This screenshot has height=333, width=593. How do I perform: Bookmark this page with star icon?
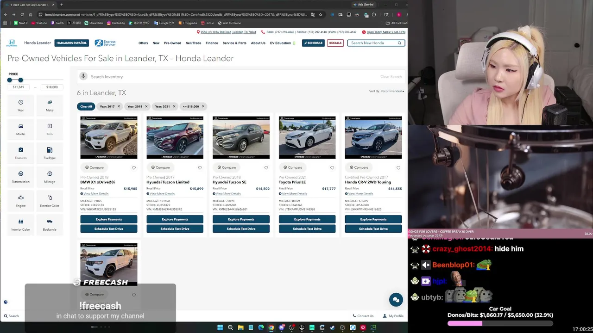[x=320, y=14]
